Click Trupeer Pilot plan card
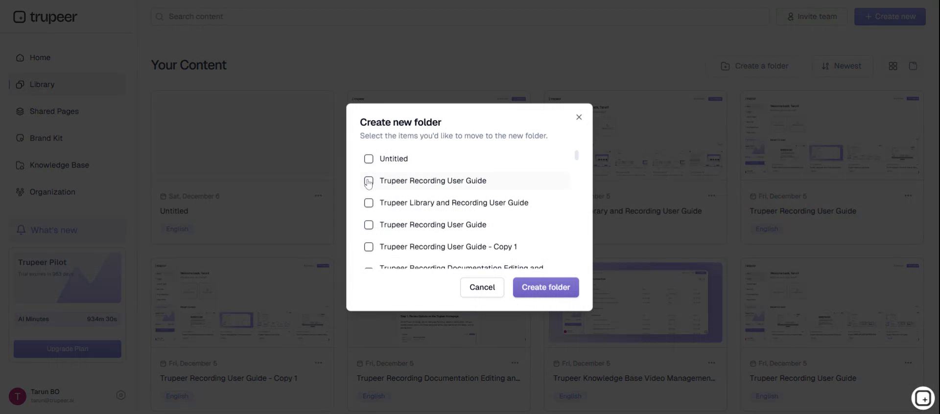 tap(67, 278)
